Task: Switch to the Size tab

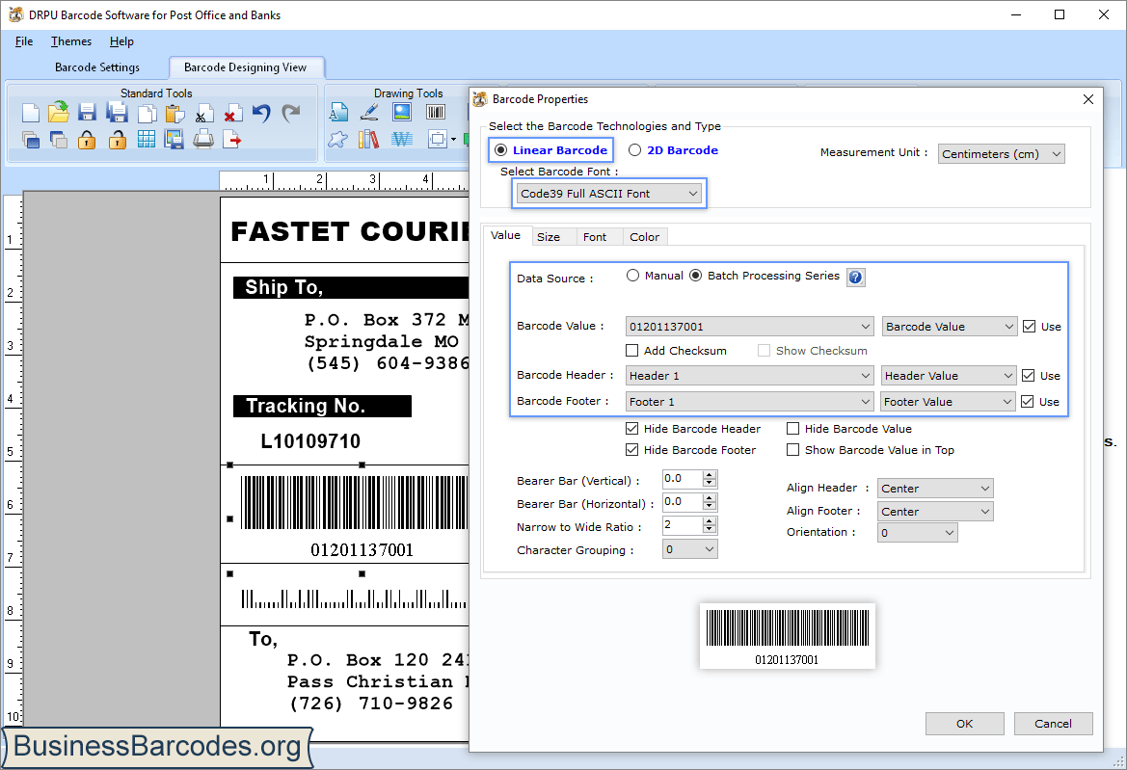Action: (x=549, y=237)
